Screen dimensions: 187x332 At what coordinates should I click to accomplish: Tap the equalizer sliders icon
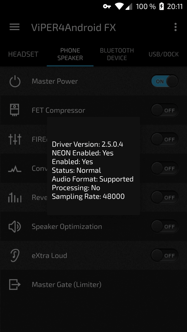tap(15, 139)
